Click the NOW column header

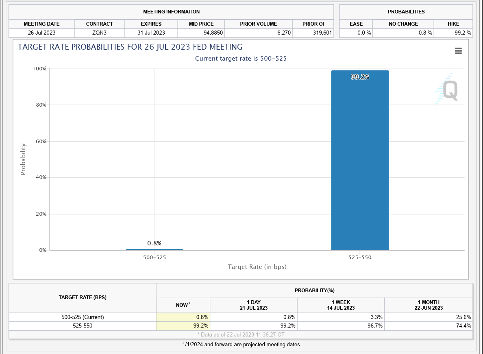point(183,305)
